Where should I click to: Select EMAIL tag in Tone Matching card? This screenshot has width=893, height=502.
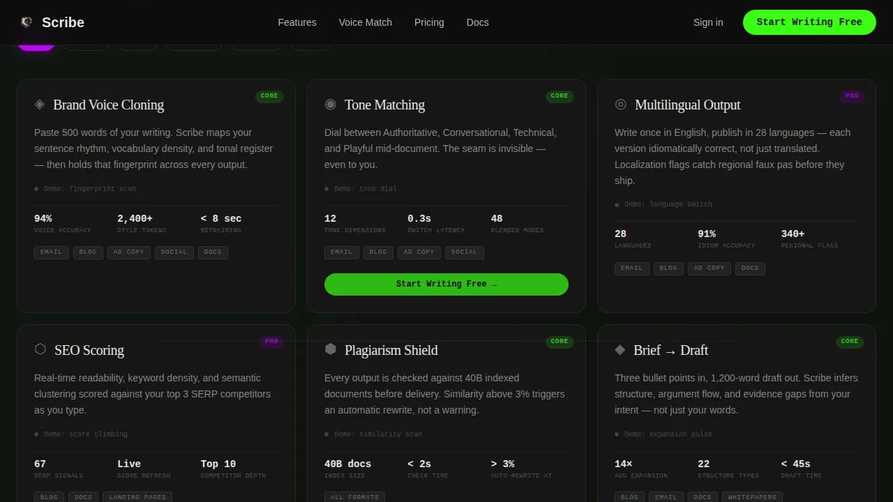coord(342,252)
